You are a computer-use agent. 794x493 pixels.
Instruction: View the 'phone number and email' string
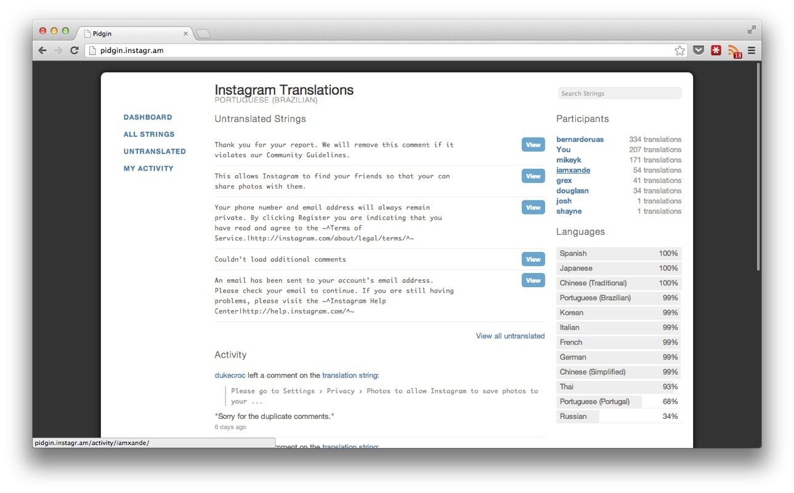click(533, 208)
